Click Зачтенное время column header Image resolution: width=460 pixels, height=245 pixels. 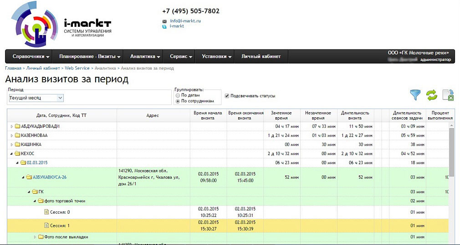point(281,115)
